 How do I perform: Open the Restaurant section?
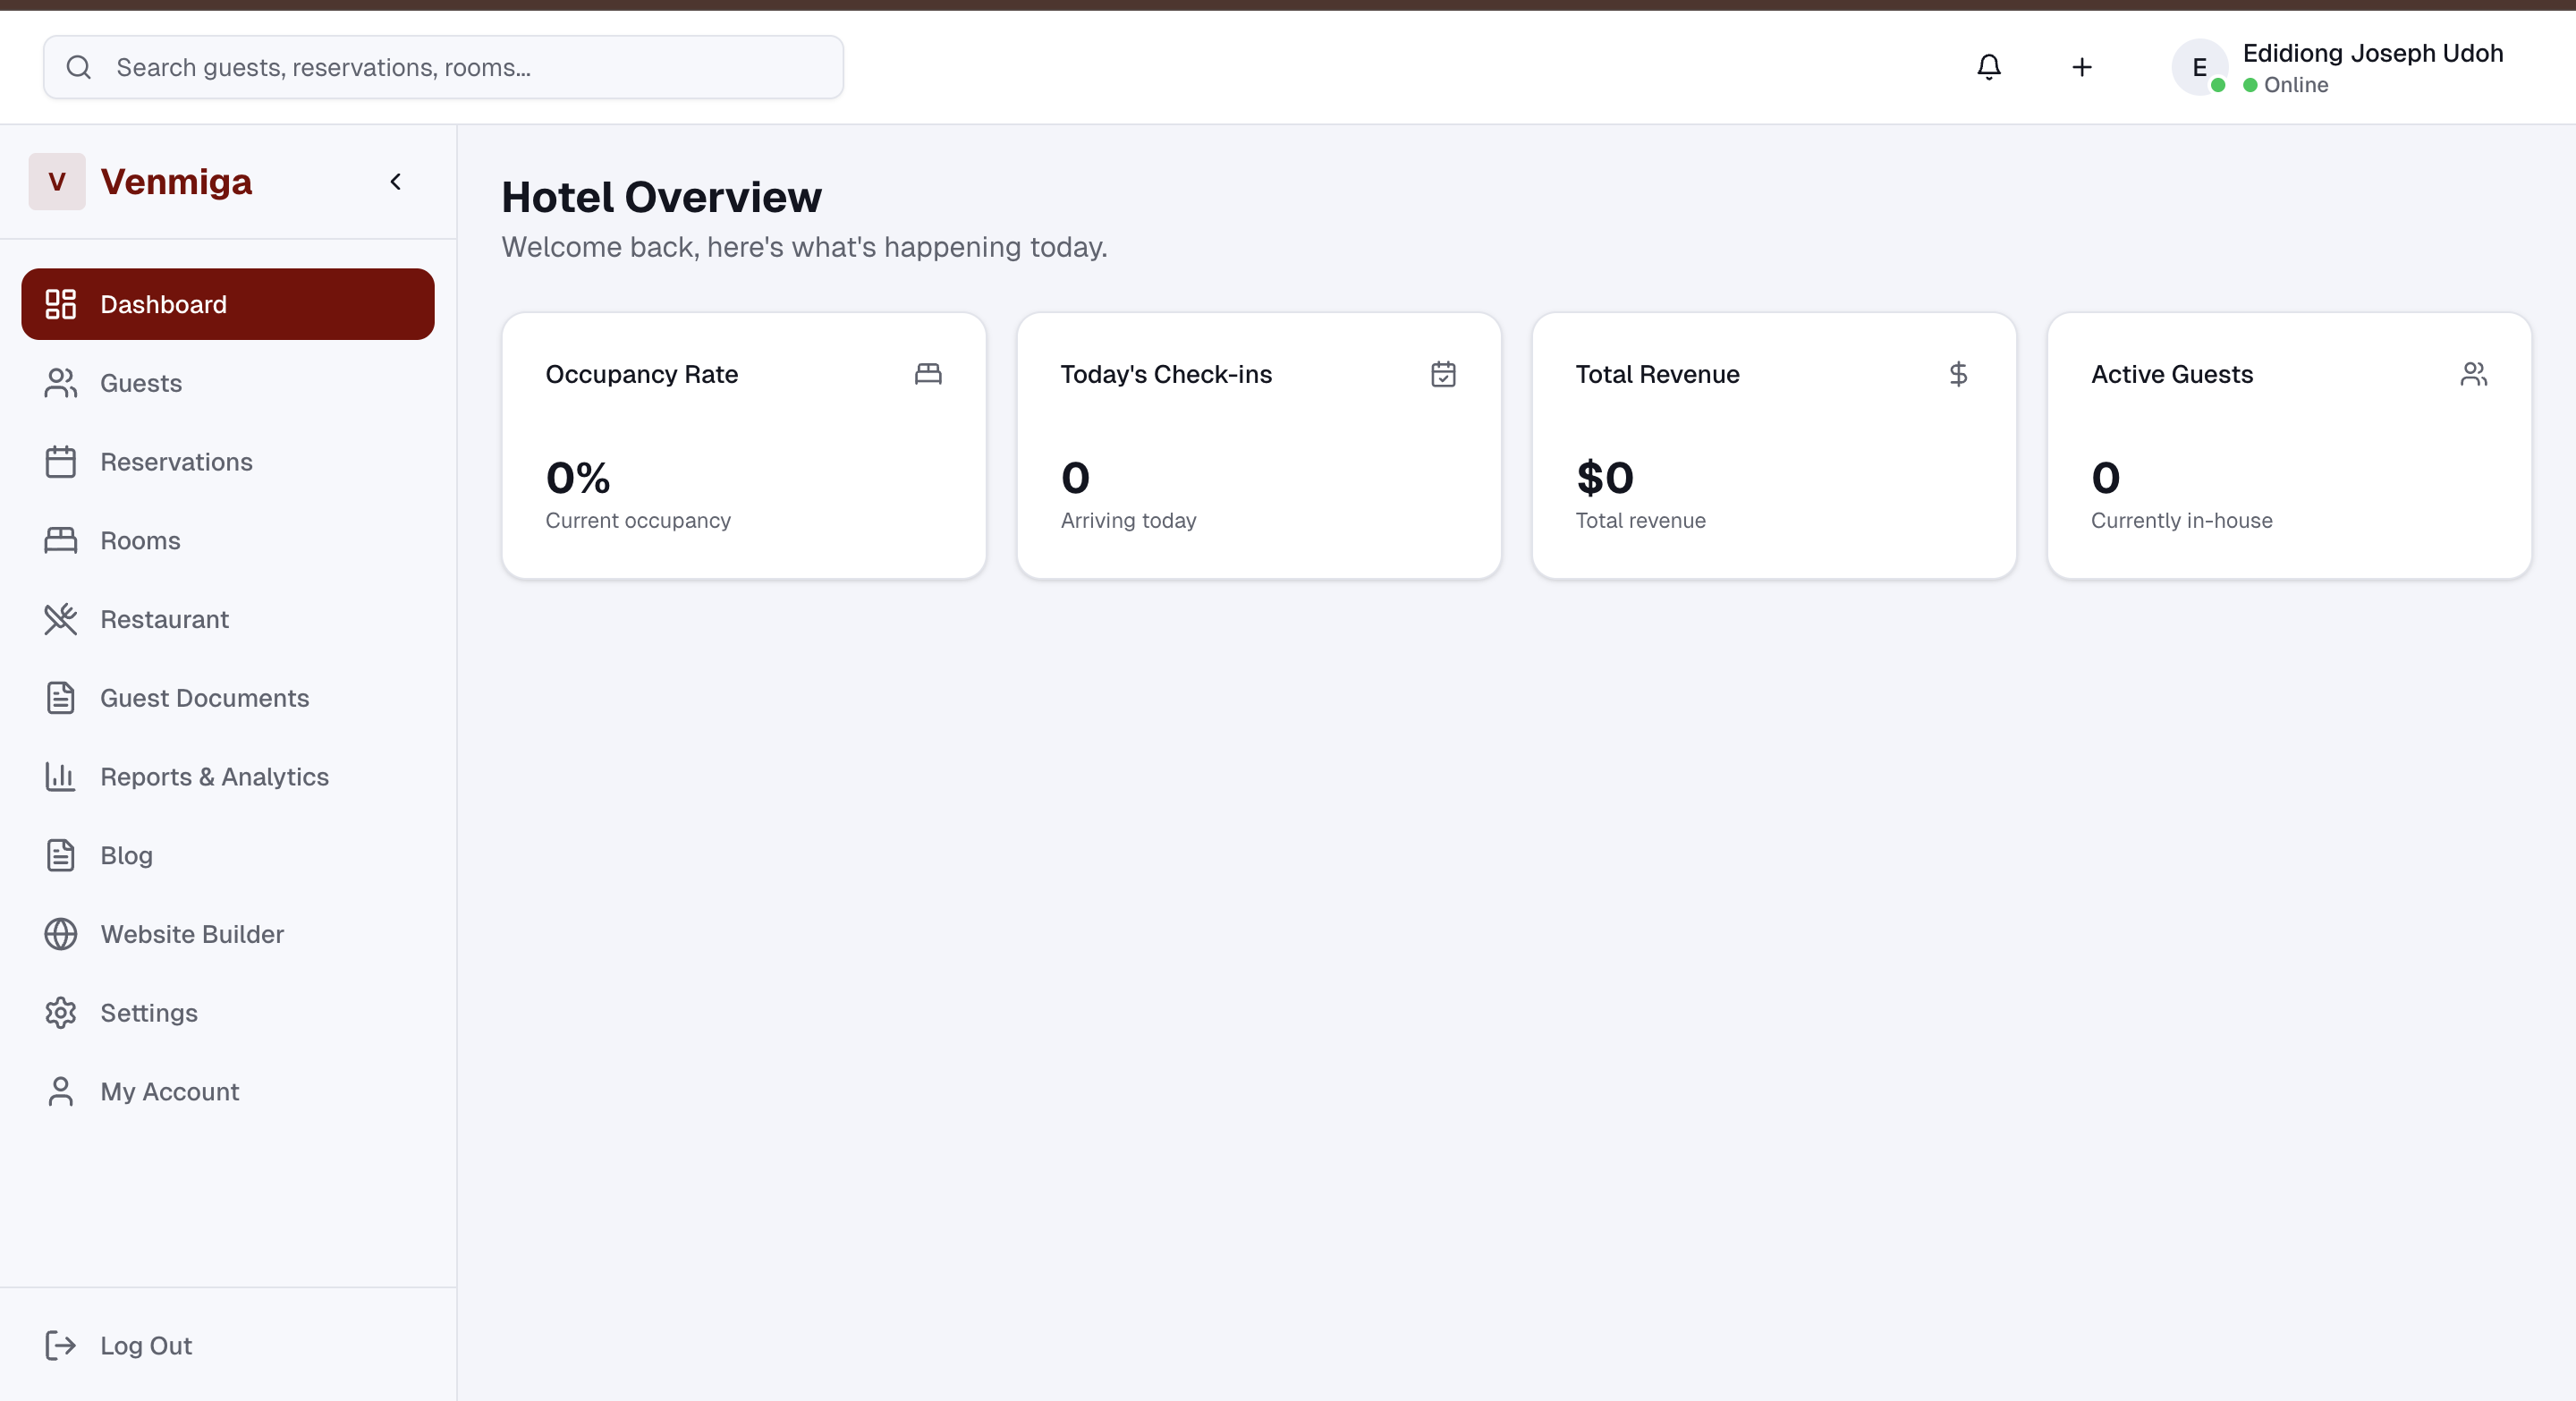tap(164, 619)
